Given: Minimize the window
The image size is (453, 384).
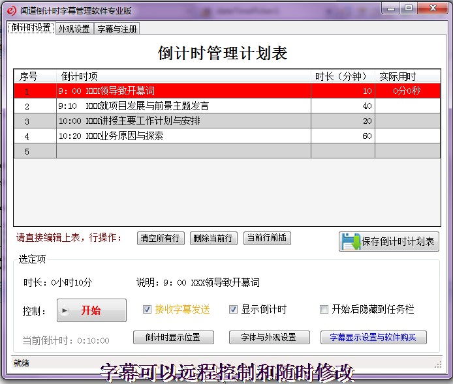Looking at the screenshot, I should pyautogui.click(x=391, y=8).
